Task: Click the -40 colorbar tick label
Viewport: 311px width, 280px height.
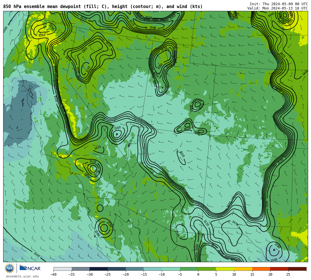Action: [x=54, y=275]
